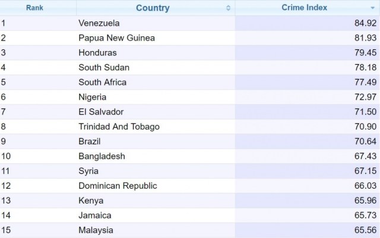
Task: Click Papua New Guinea in the table
Action: [116, 38]
